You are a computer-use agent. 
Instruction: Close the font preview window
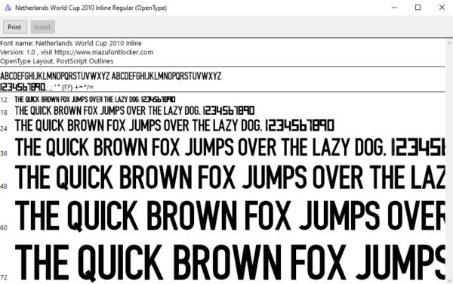coord(442,8)
